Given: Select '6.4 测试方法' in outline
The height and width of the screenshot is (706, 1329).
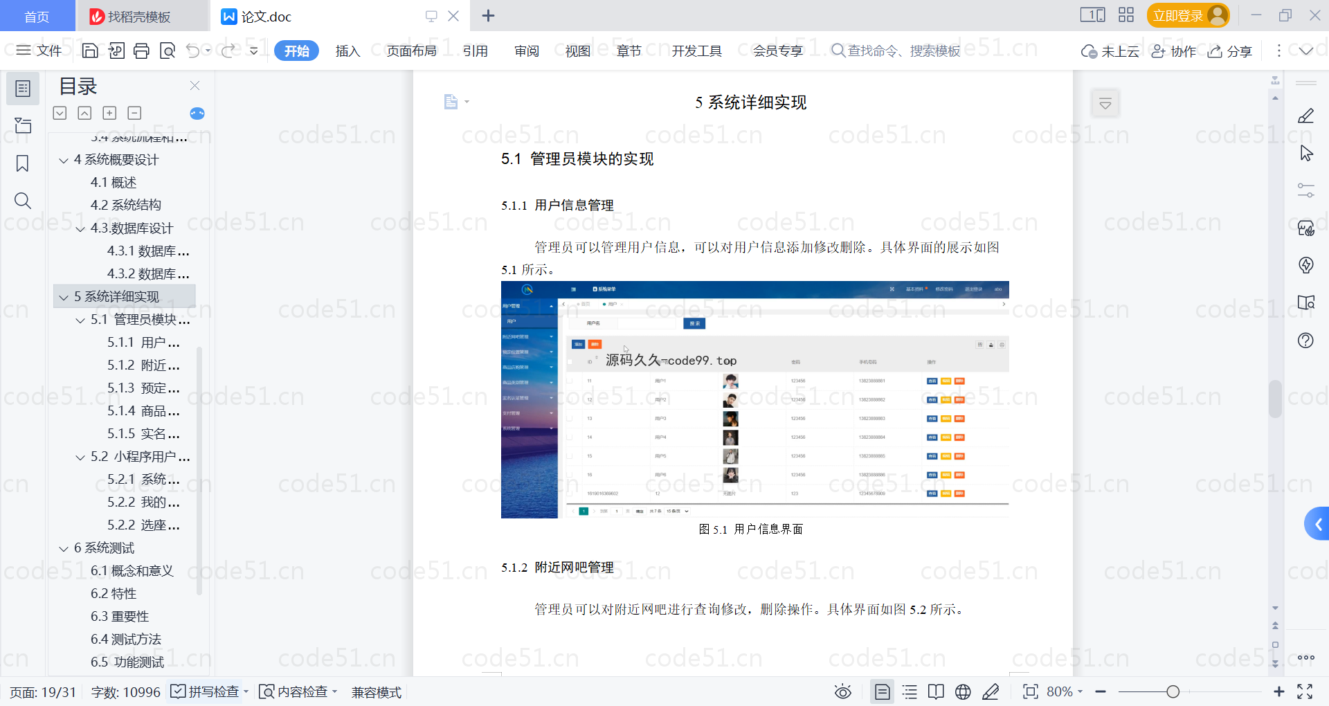Looking at the screenshot, I should (126, 639).
